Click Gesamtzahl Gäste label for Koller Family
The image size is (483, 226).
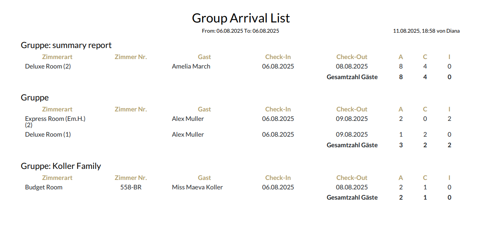[x=352, y=198]
